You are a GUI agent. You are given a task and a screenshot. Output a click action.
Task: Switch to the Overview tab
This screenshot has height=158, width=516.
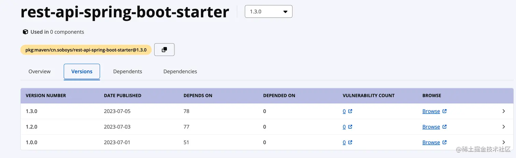(x=40, y=71)
